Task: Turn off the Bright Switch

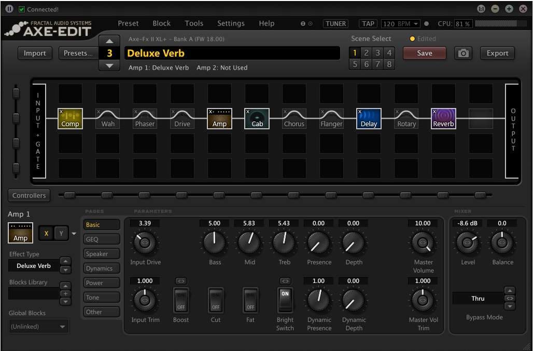Action: coord(285,300)
